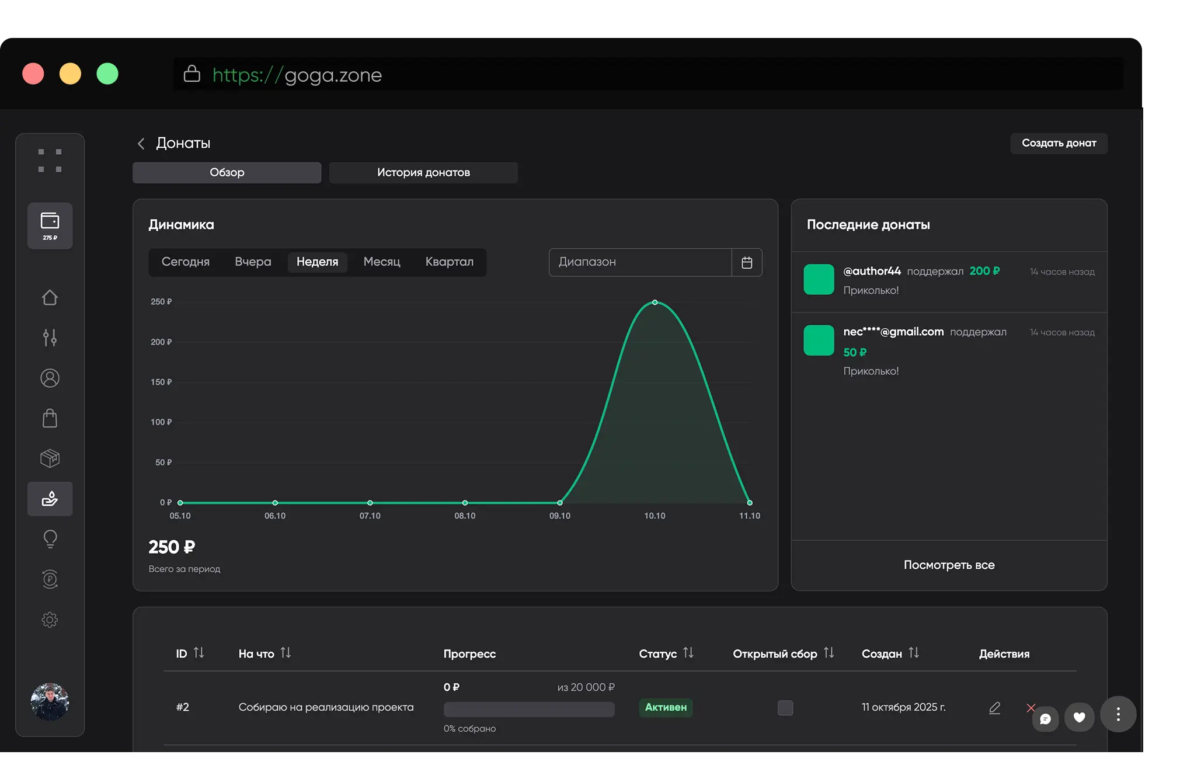1187x772 pixels.
Task: Open the lightbulb ideas icon in sidebar
Action: pyautogui.click(x=50, y=538)
